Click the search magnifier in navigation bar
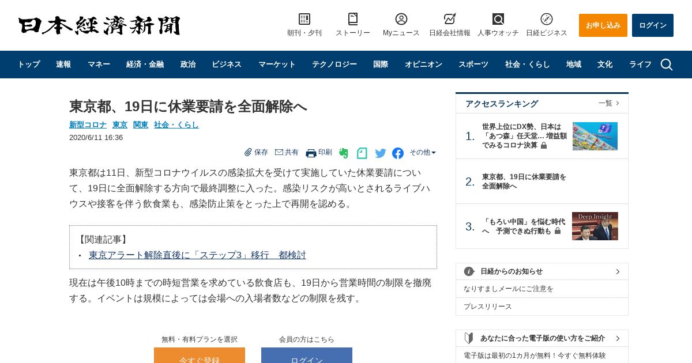The image size is (692, 363). (x=667, y=65)
